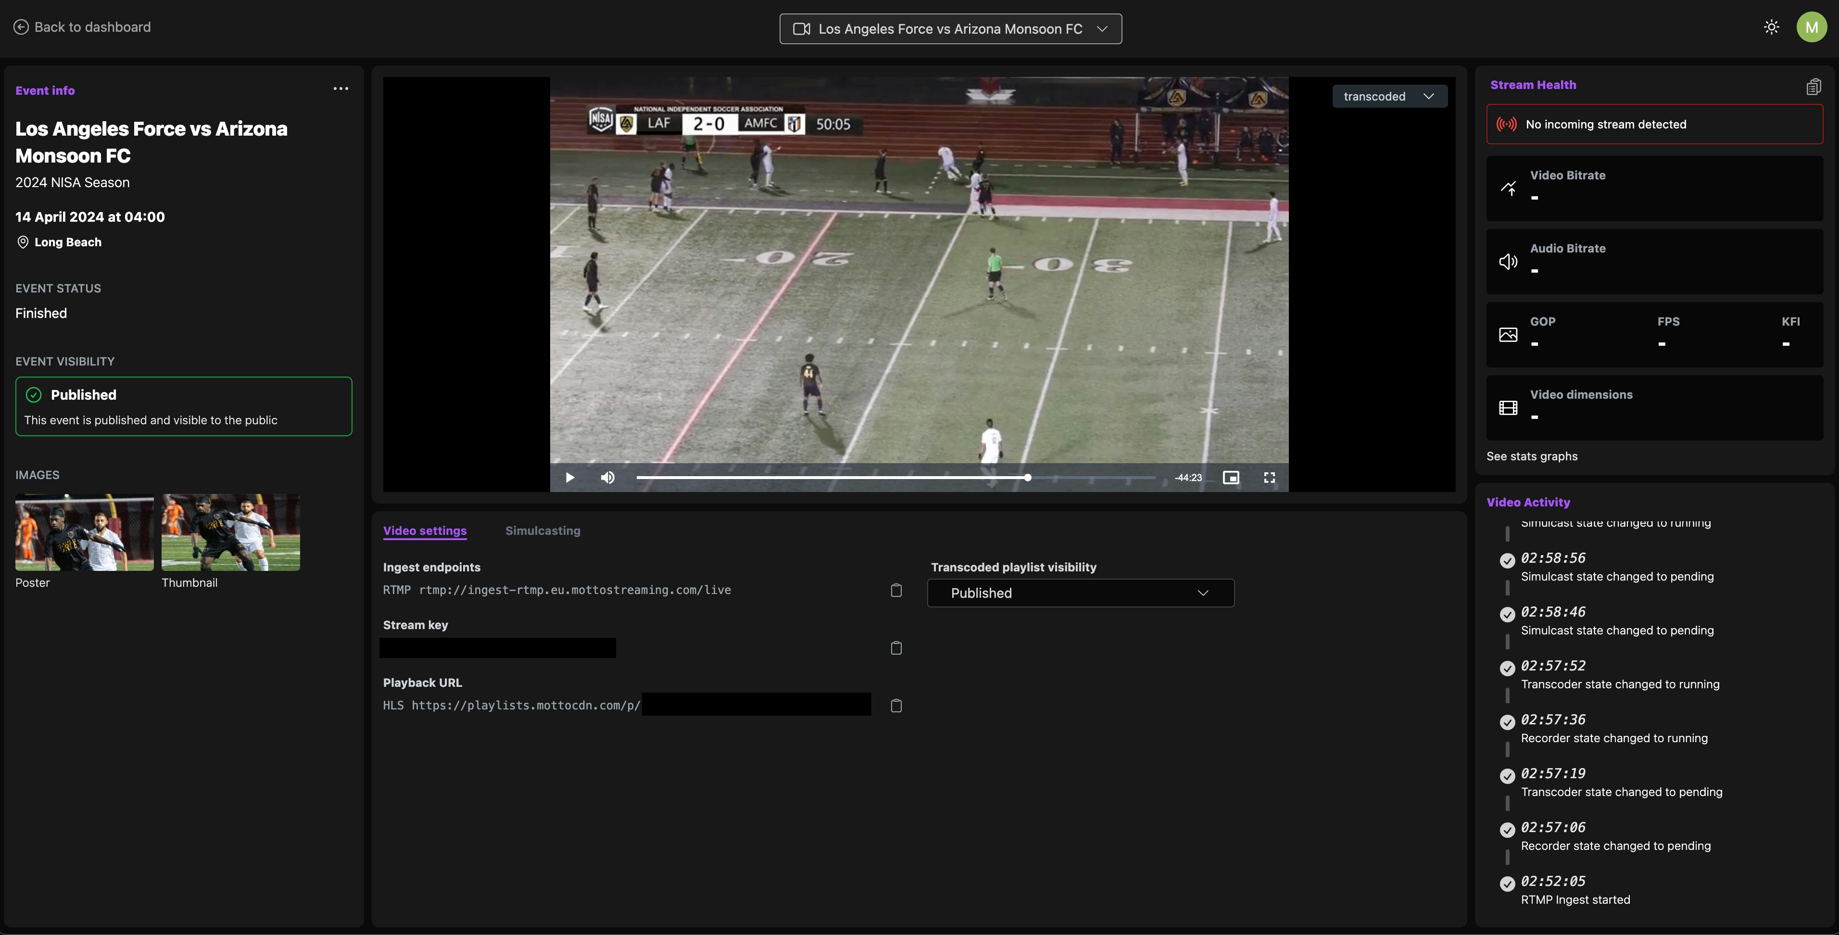Copy the RTMP ingest endpoint URL
Viewport: 1839px width, 935px height.
click(896, 590)
